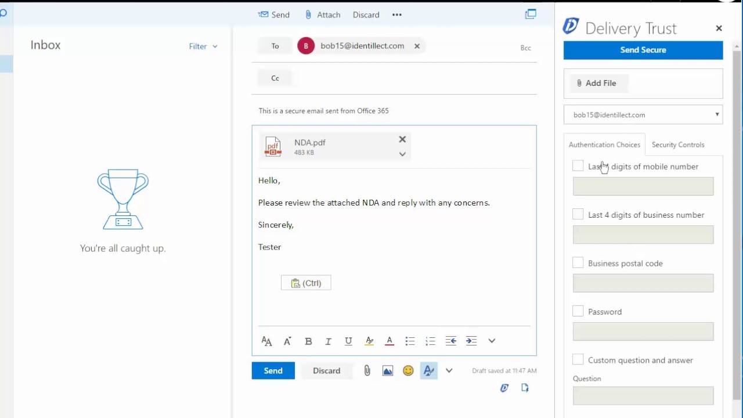The width and height of the screenshot is (743, 418).
Task: Click the Send Secure button
Action: click(x=643, y=50)
